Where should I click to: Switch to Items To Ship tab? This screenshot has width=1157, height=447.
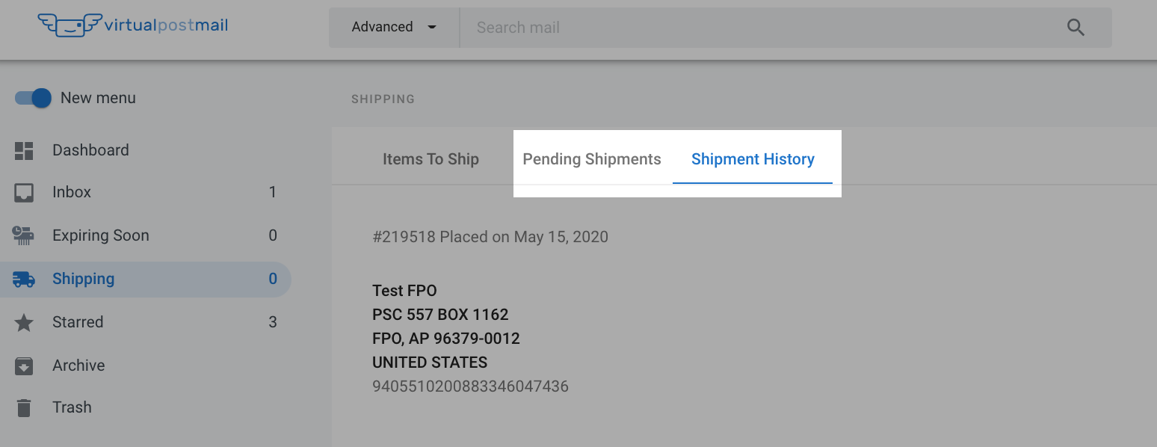pos(431,159)
